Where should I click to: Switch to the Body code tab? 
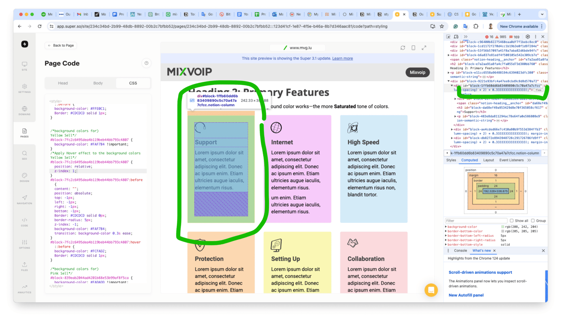click(x=98, y=83)
